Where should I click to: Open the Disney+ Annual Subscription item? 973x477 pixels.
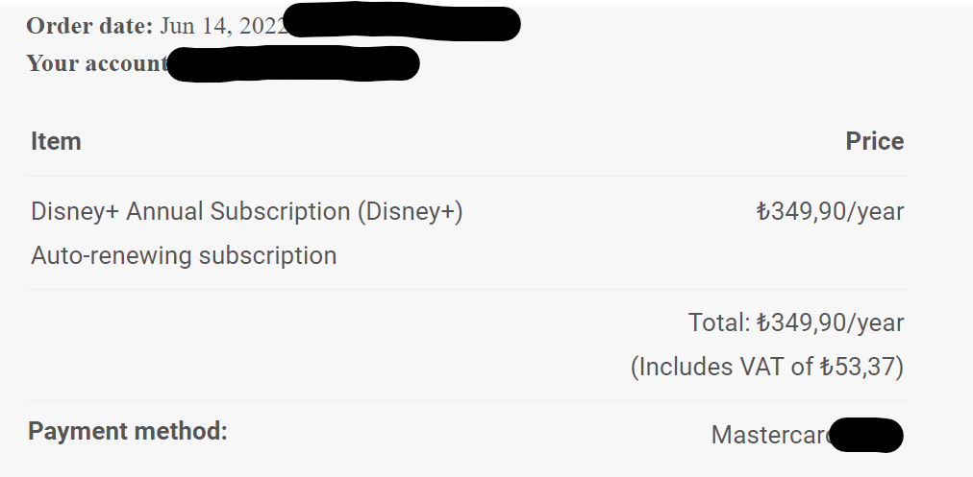pos(247,211)
